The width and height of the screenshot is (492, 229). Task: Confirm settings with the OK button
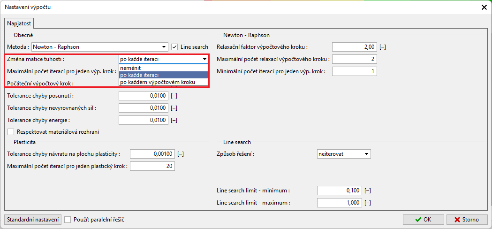tap(423, 220)
